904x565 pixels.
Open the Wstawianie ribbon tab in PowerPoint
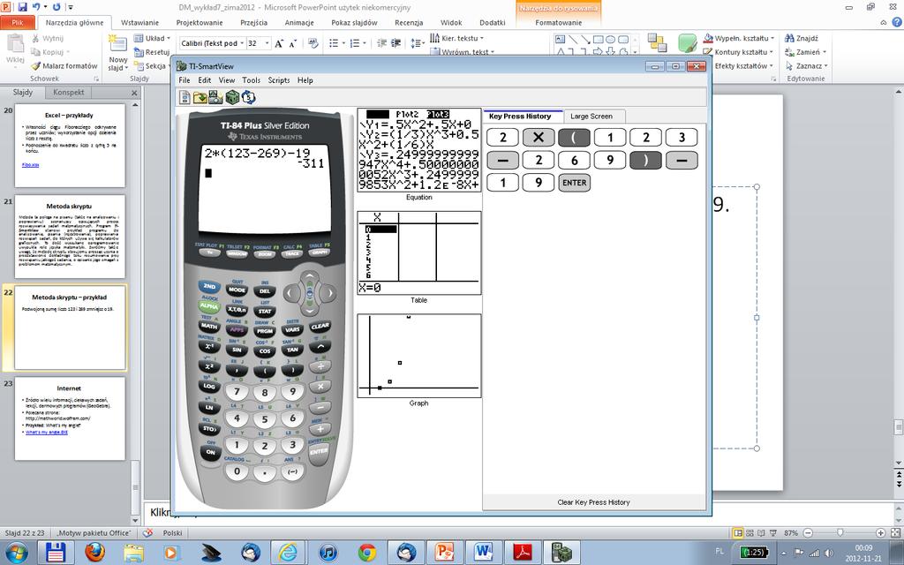click(x=139, y=22)
